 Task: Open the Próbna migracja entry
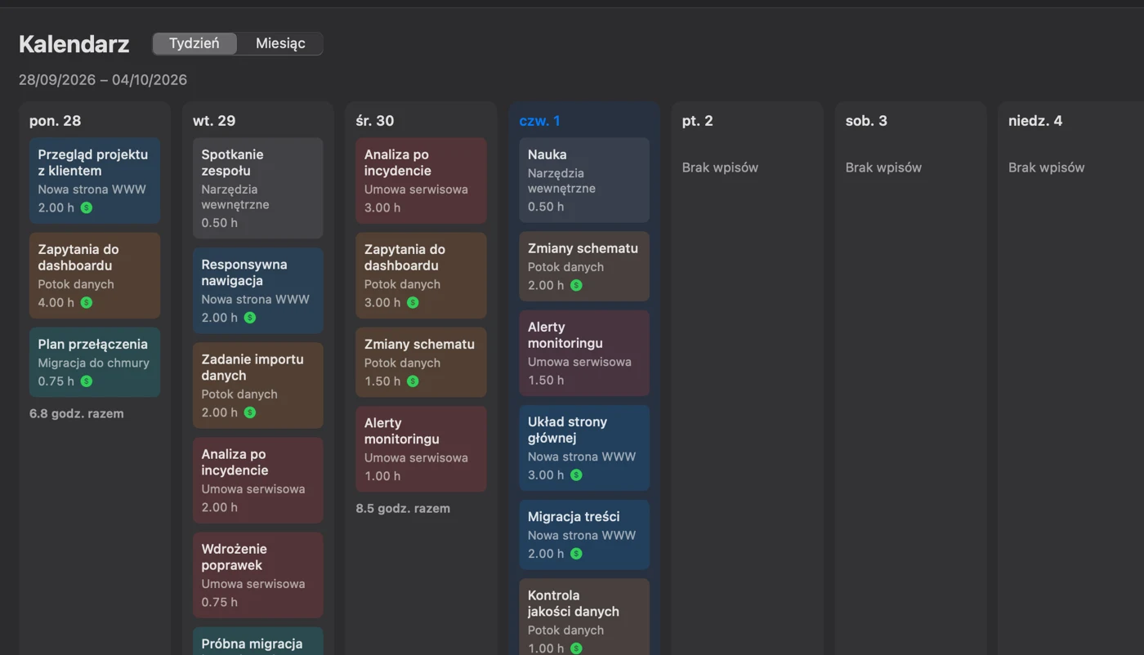(258, 641)
